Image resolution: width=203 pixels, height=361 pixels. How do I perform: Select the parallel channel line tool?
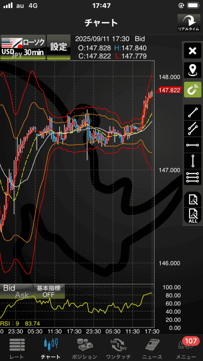tap(192, 128)
